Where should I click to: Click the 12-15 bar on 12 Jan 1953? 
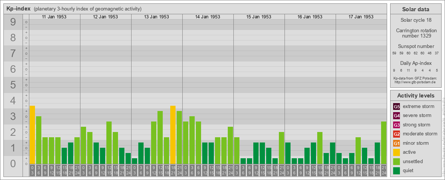coord(109,142)
